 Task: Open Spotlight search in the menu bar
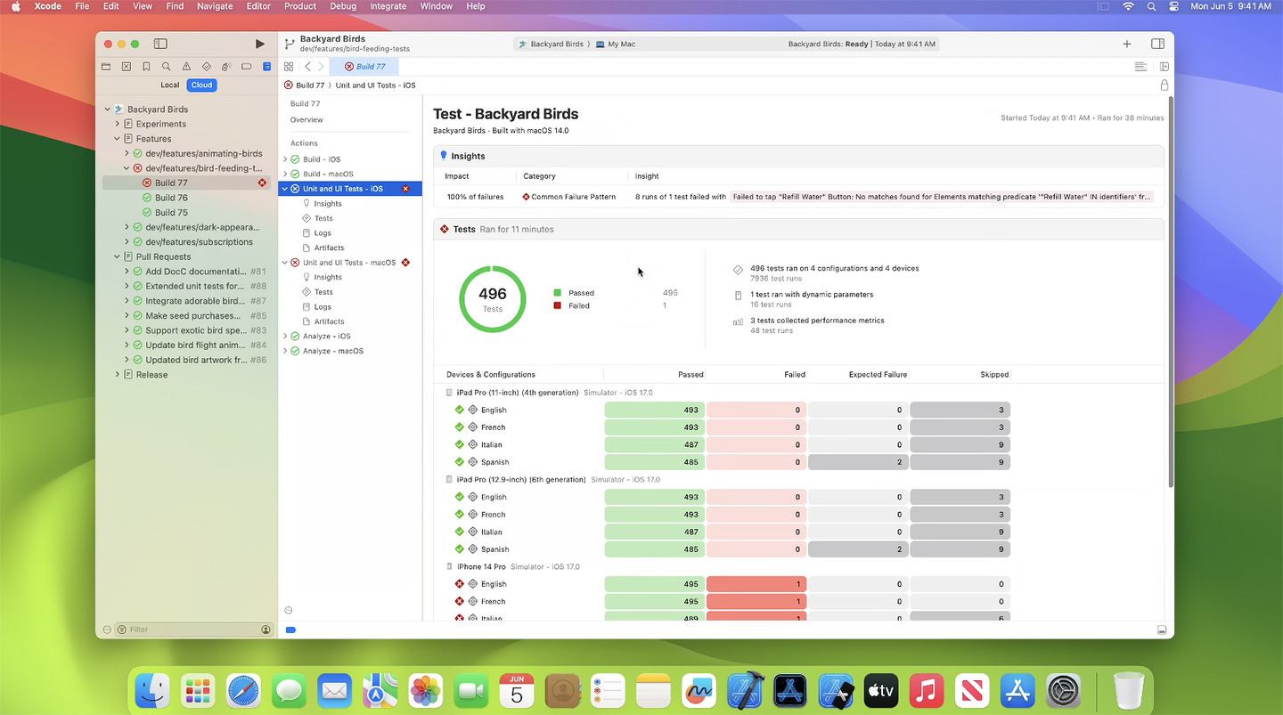click(x=1151, y=6)
